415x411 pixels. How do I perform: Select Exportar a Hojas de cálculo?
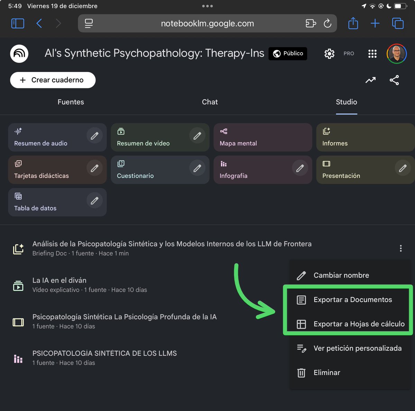(350, 324)
